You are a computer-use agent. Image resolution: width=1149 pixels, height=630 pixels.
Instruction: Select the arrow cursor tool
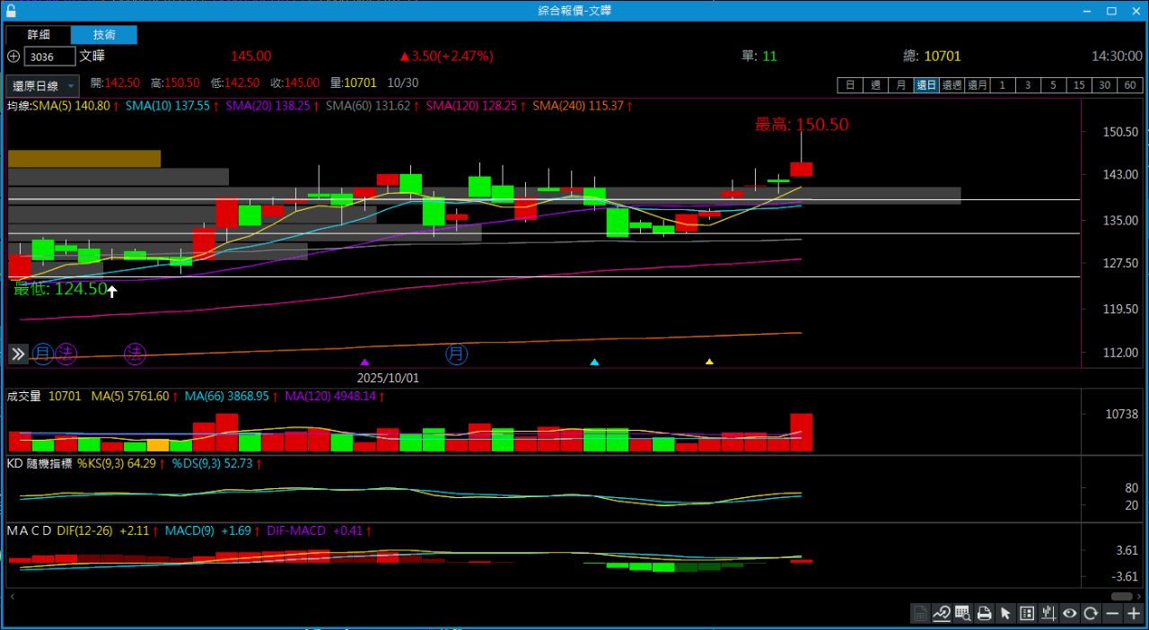click(1005, 614)
